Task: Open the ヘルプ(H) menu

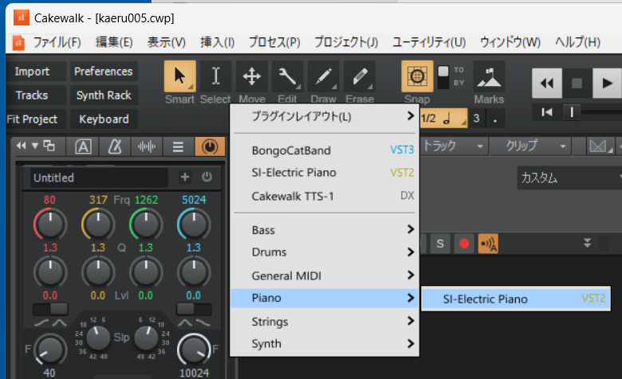Action: tap(578, 42)
